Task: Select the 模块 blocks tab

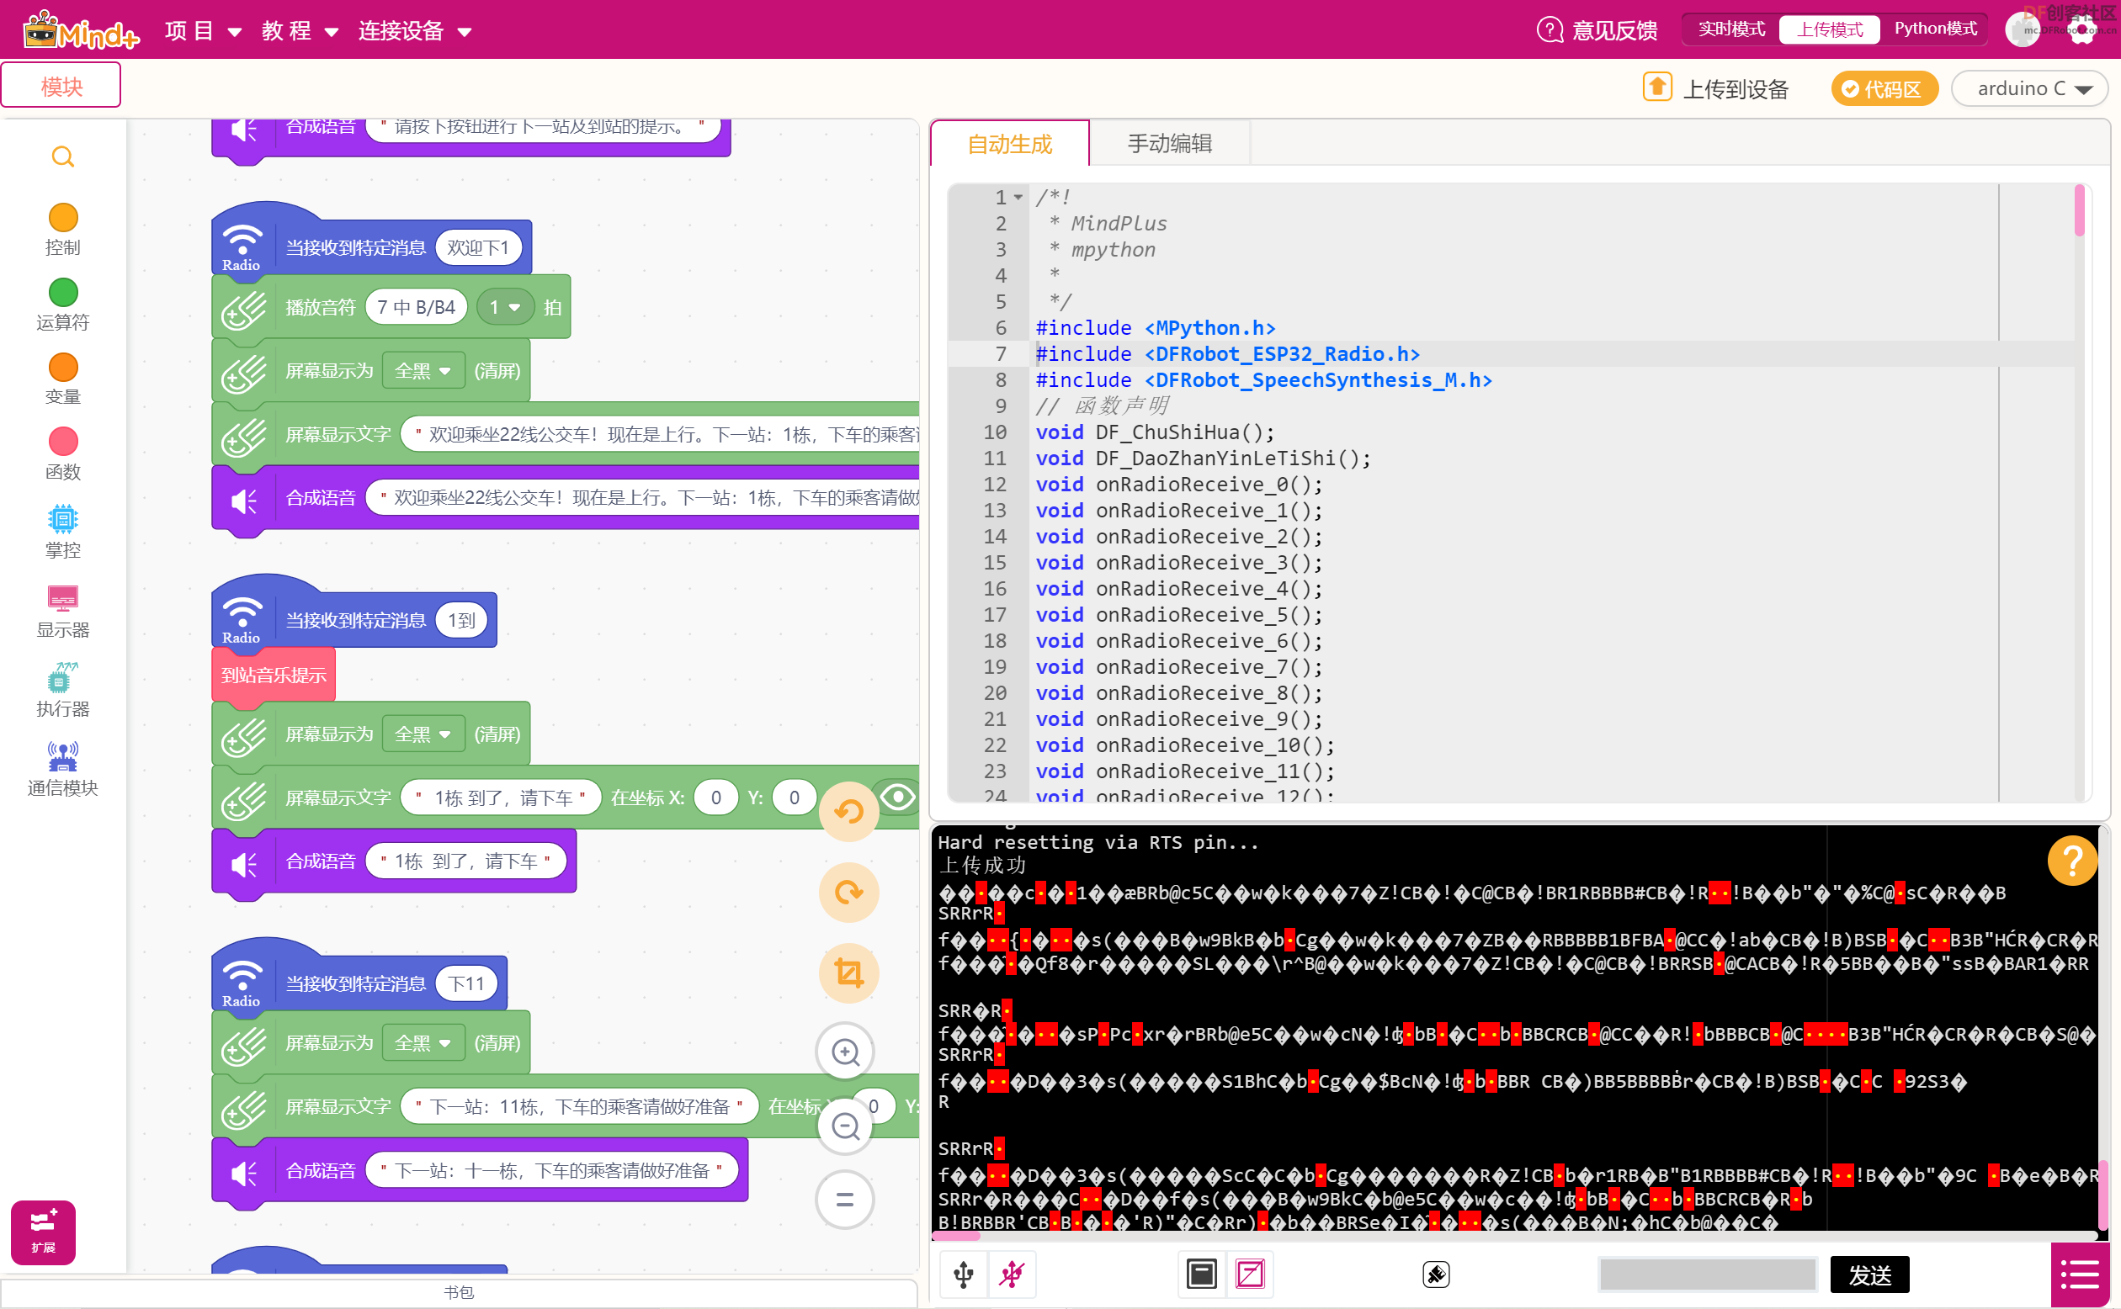Action: point(61,86)
